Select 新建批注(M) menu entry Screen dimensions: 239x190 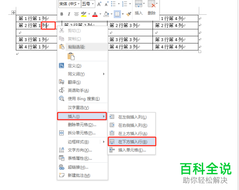click(x=82, y=175)
